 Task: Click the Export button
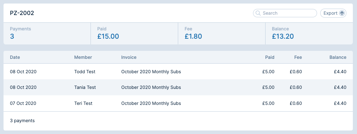(x=333, y=13)
